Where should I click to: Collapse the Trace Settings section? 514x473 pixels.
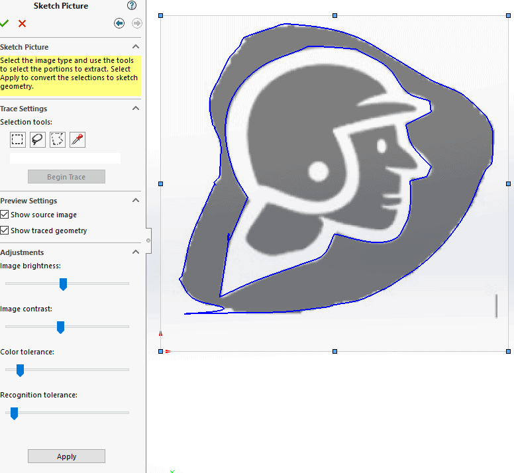point(136,108)
